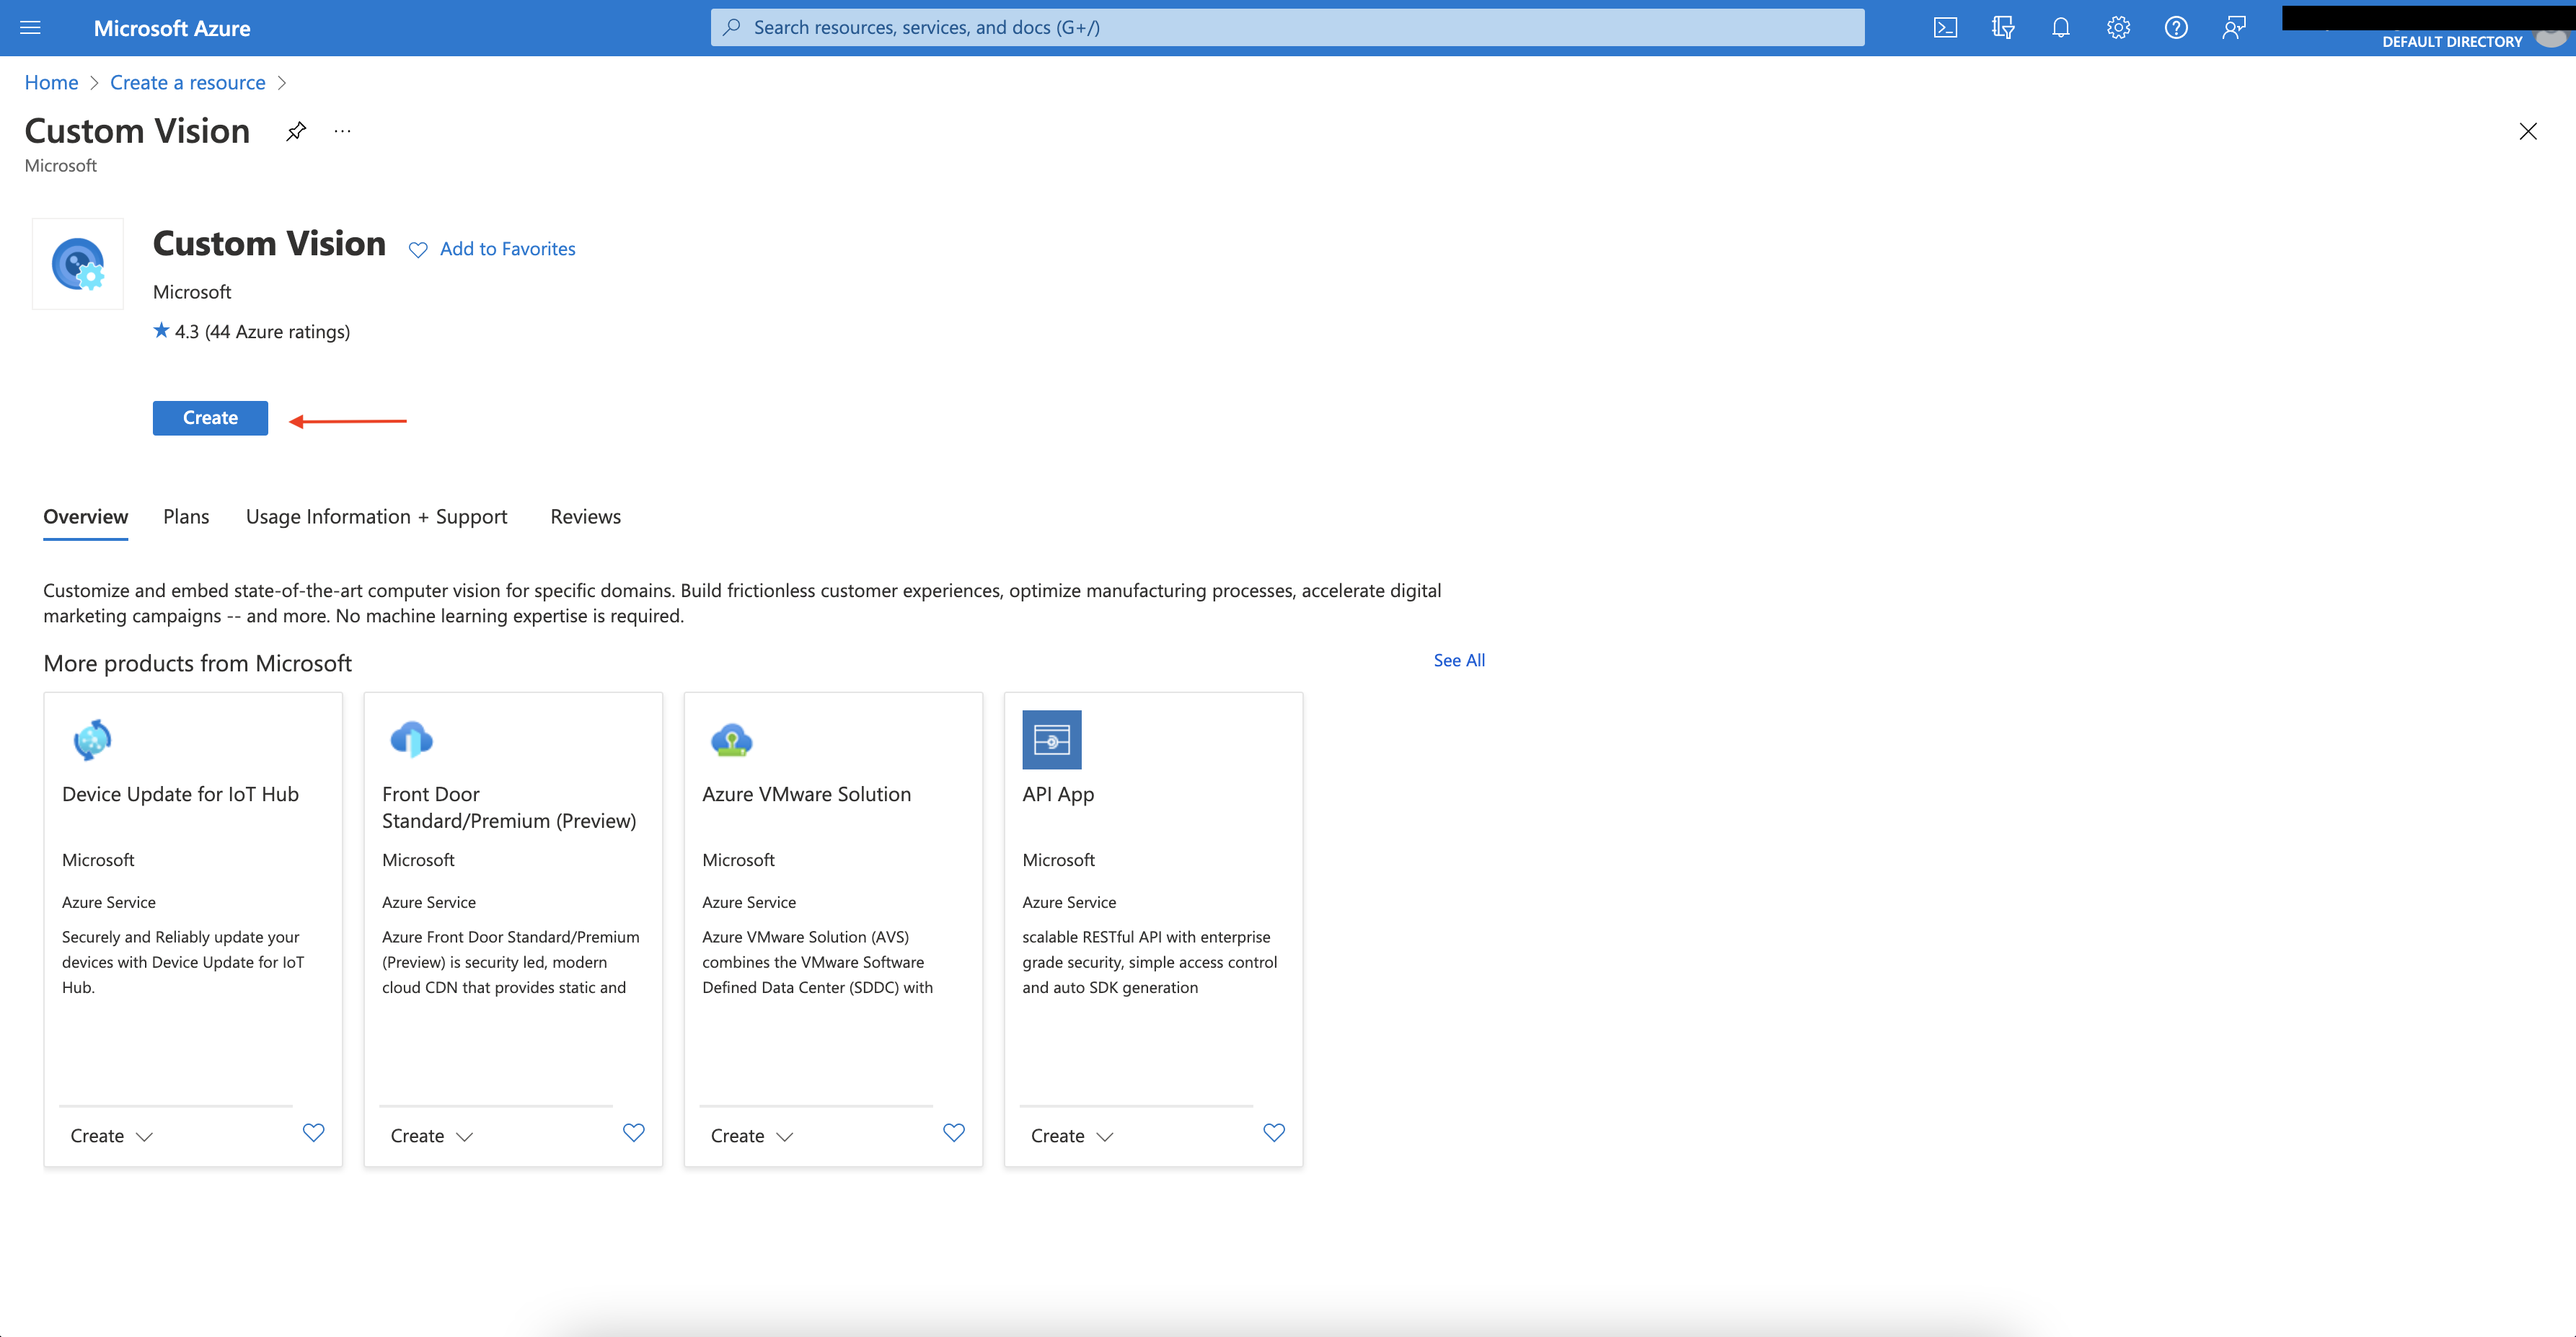Open Front Door Standard/Premium (Preview) title
Viewport: 2576px width, 1337px height.
click(x=509, y=808)
